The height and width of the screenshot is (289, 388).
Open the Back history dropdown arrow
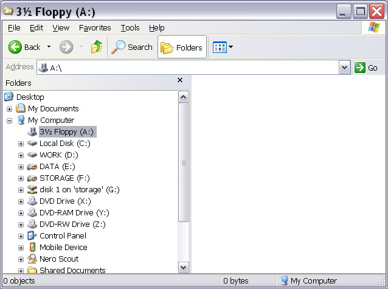tap(49, 47)
